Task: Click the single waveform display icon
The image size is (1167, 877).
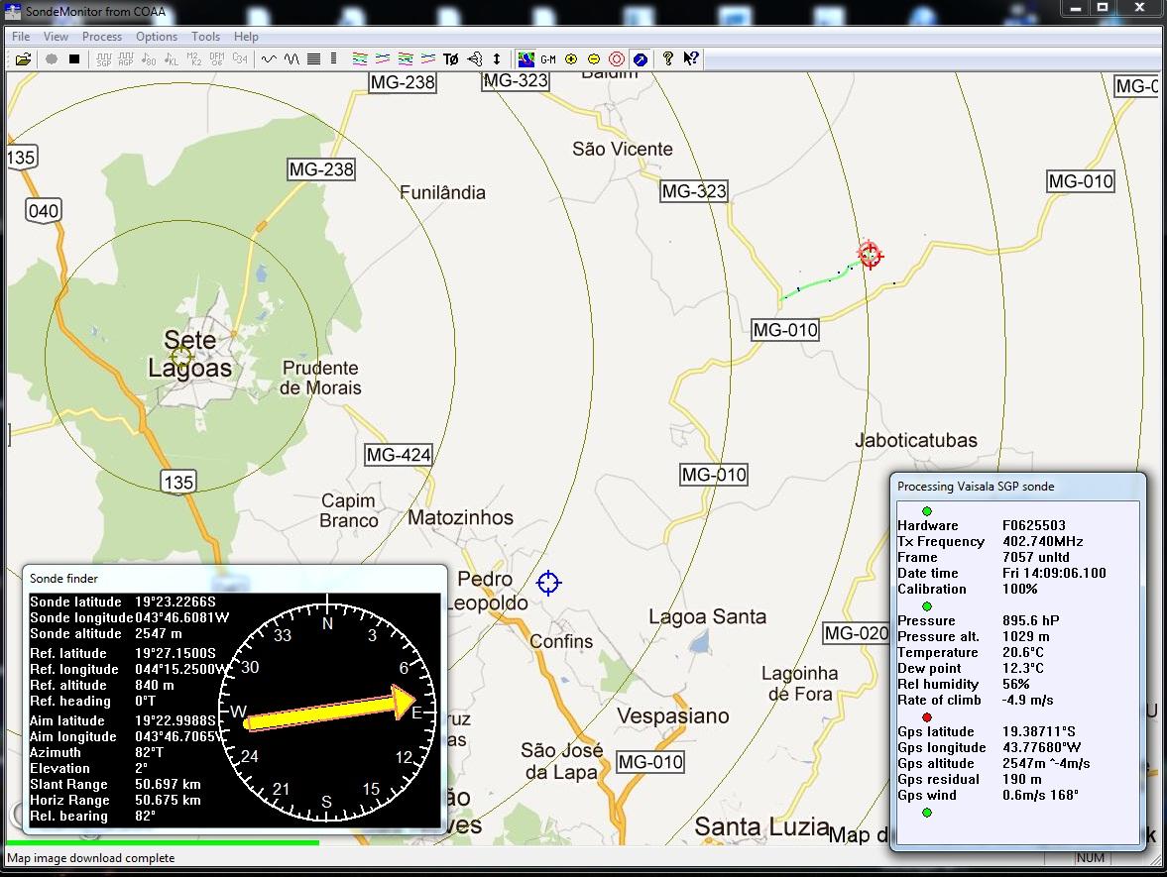Action: pyautogui.click(x=269, y=58)
